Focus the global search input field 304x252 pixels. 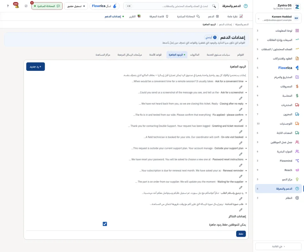pyautogui.click(x=171, y=6)
